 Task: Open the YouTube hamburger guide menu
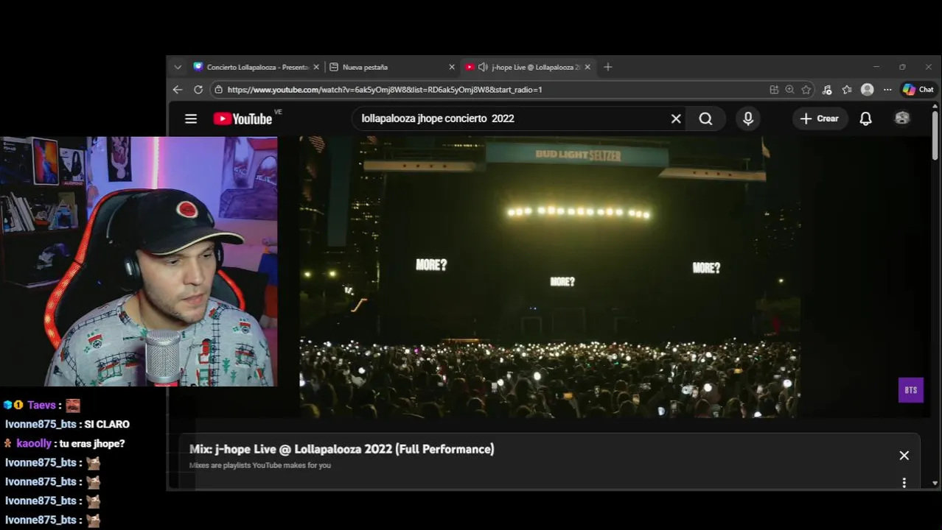[191, 119]
